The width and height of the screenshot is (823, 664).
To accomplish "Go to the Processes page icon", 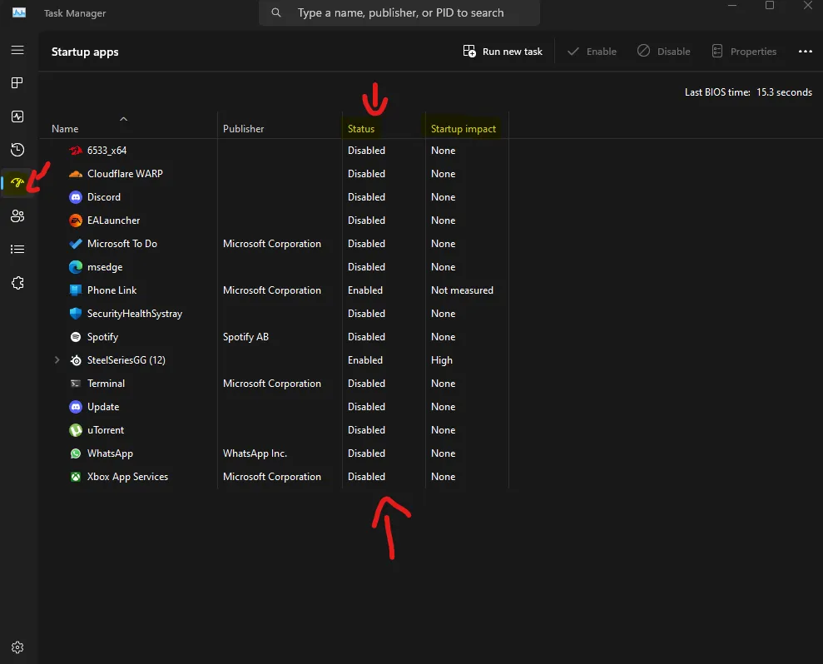I will [17, 83].
